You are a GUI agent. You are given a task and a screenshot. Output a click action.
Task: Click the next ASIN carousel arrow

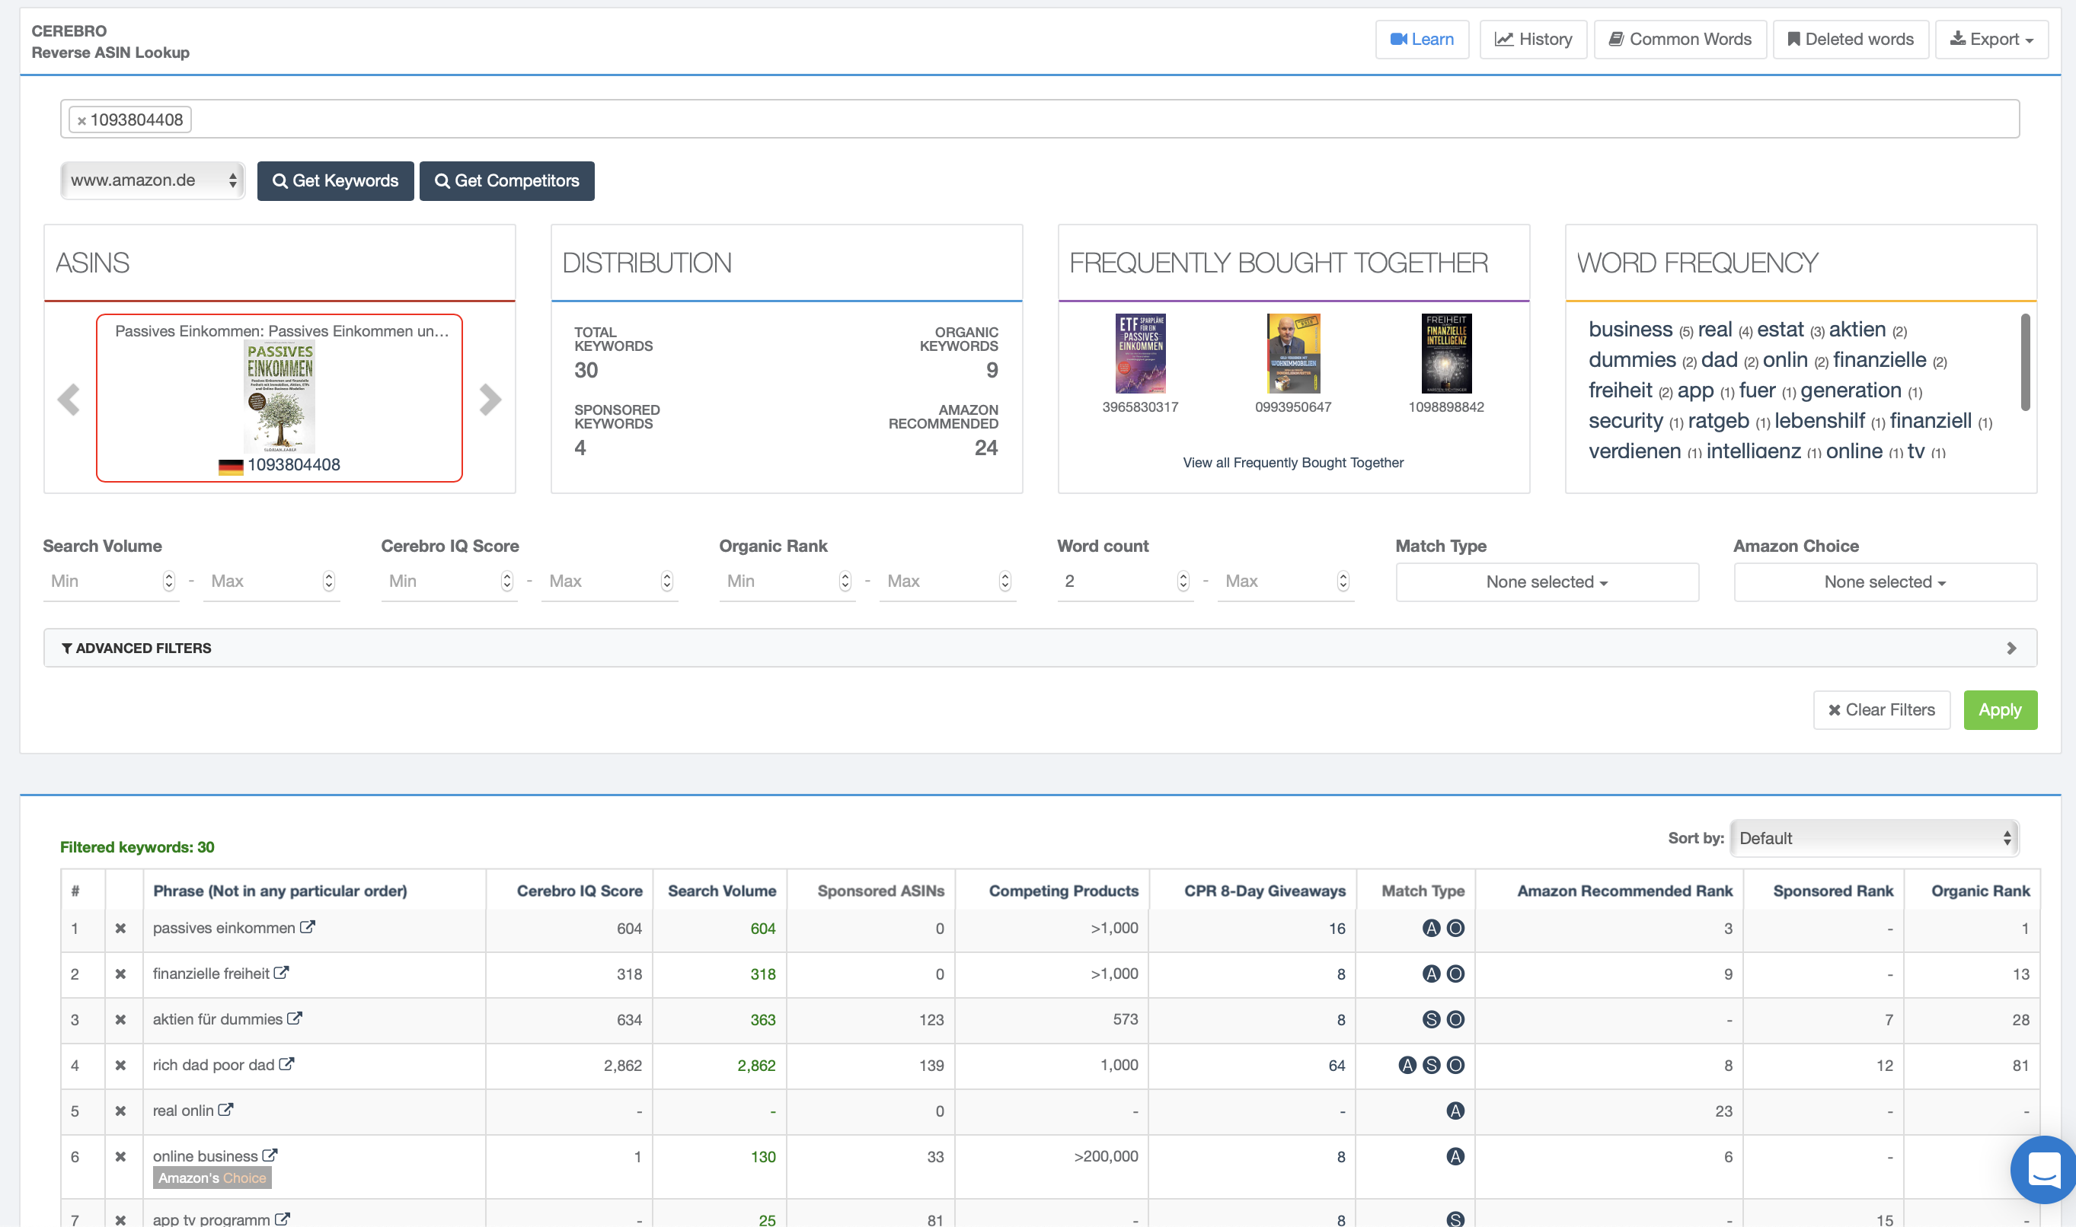(x=490, y=400)
